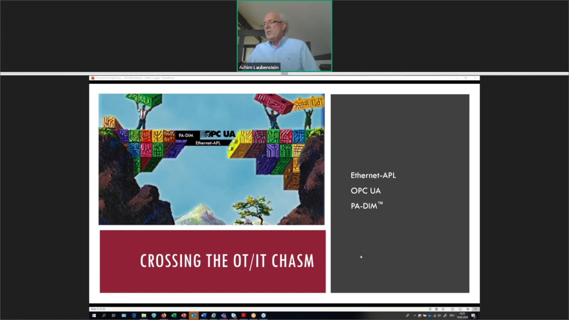Click the 'Ethernet-APL' bullet text

[x=373, y=175]
